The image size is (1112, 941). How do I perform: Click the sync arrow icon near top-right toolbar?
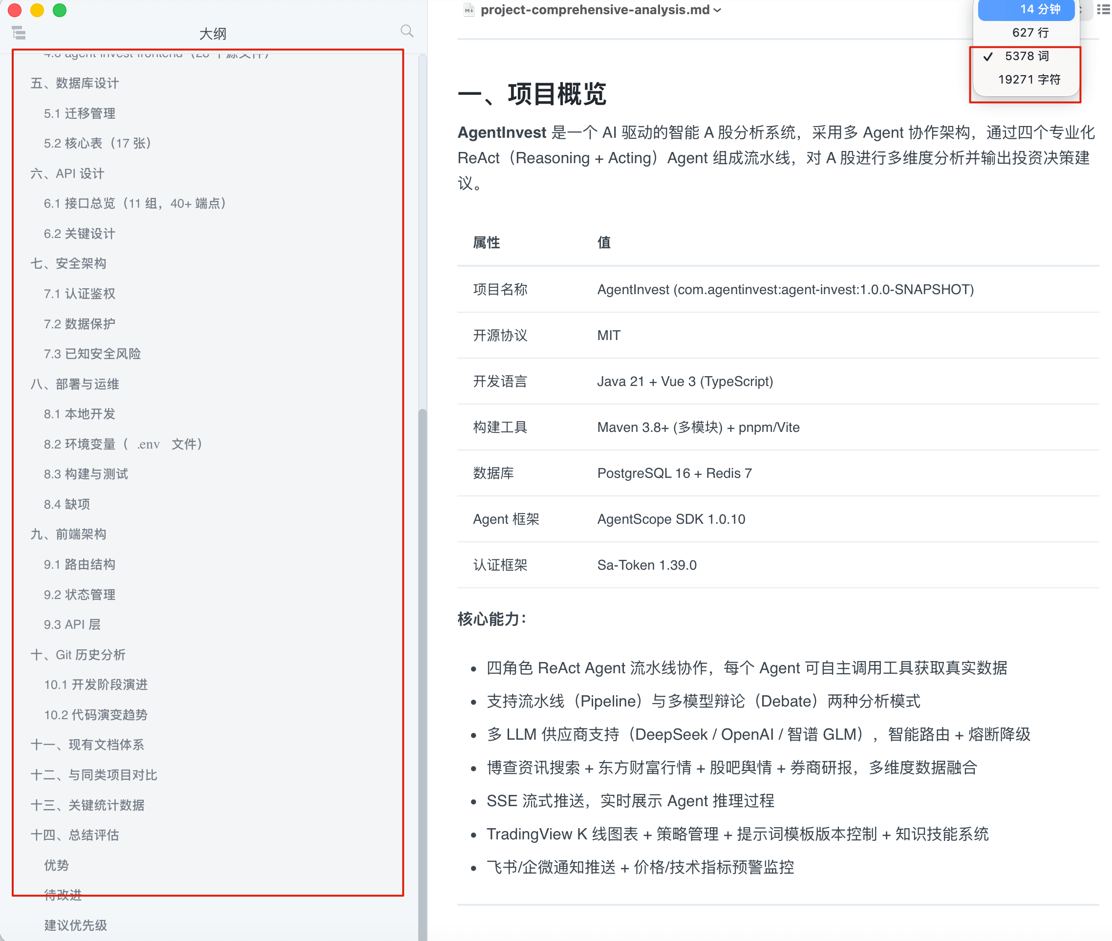(x=1080, y=10)
